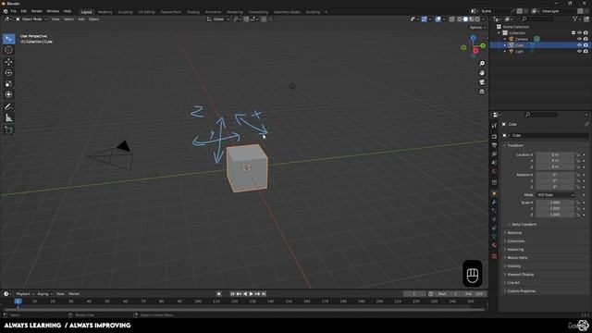Open the File menu

(14, 11)
